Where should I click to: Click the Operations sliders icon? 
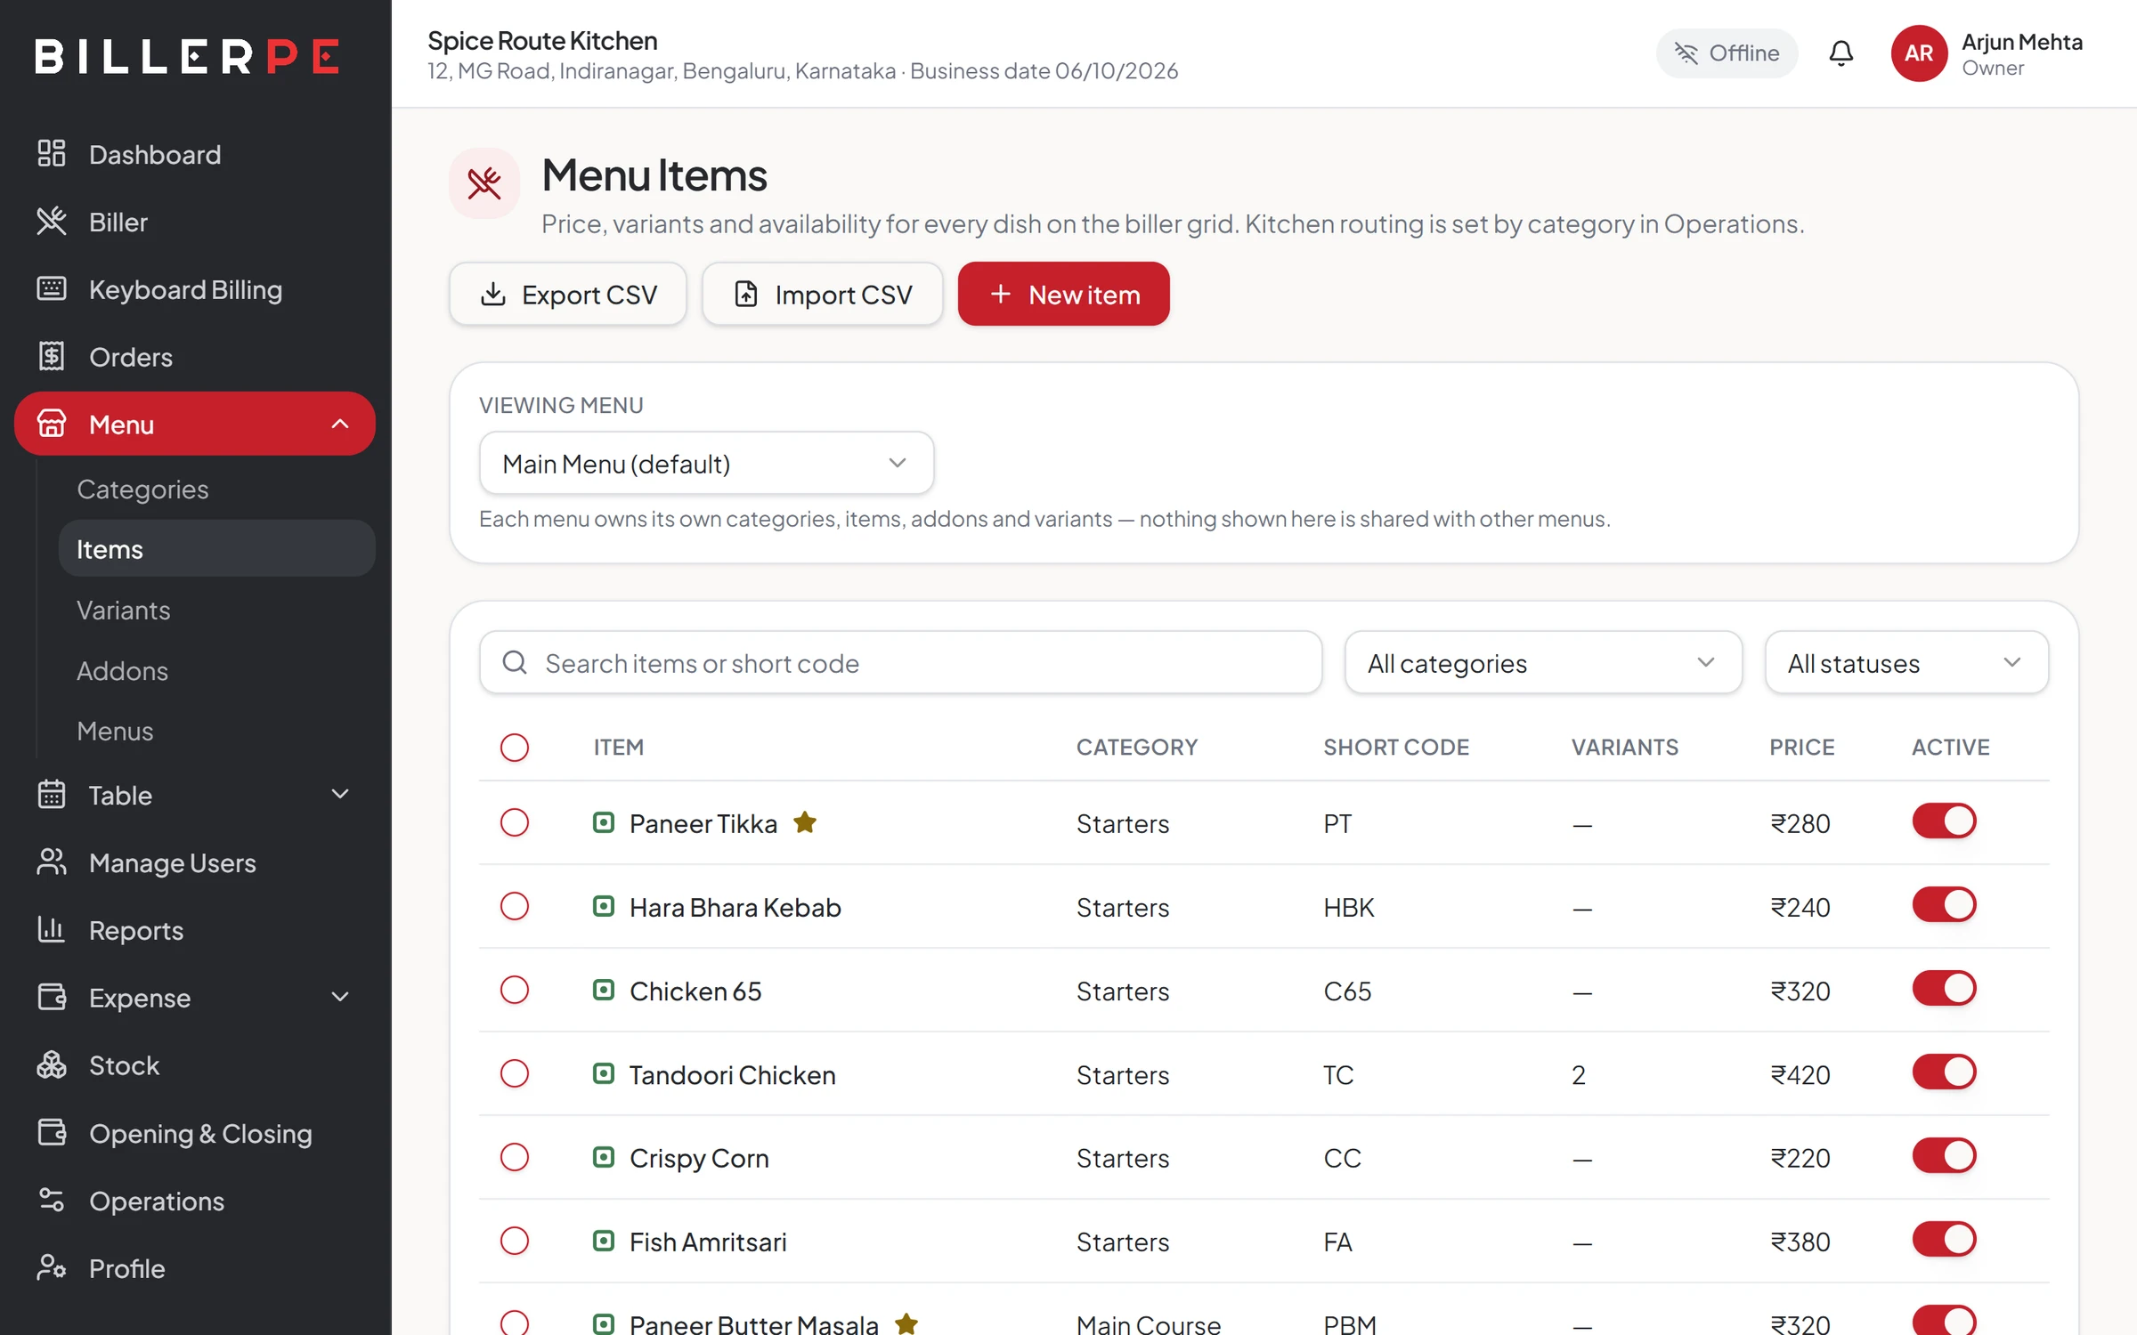point(52,1200)
